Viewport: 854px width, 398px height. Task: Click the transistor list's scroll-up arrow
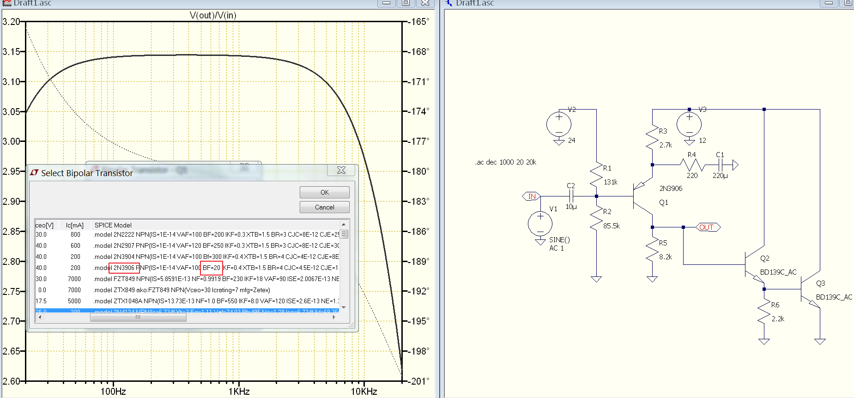coord(344,224)
